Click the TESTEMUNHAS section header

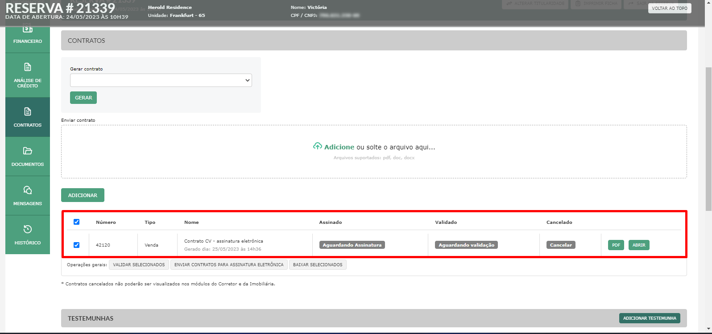click(374, 318)
